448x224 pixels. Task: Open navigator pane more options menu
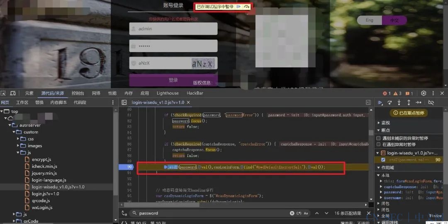tap(113, 102)
